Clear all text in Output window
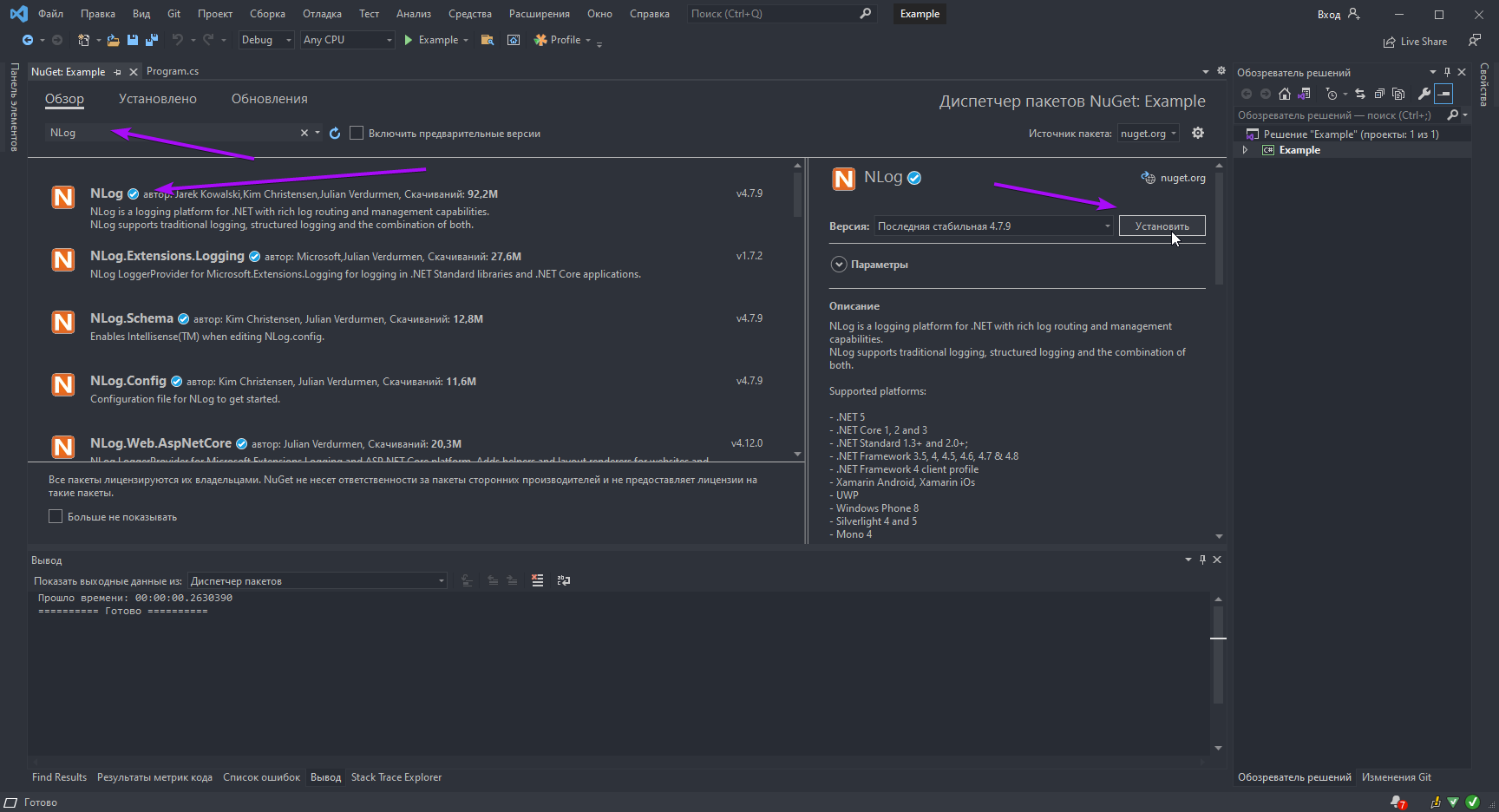The height and width of the screenshot is (812, 1499). pyautogui.click(x=538, y=580)
